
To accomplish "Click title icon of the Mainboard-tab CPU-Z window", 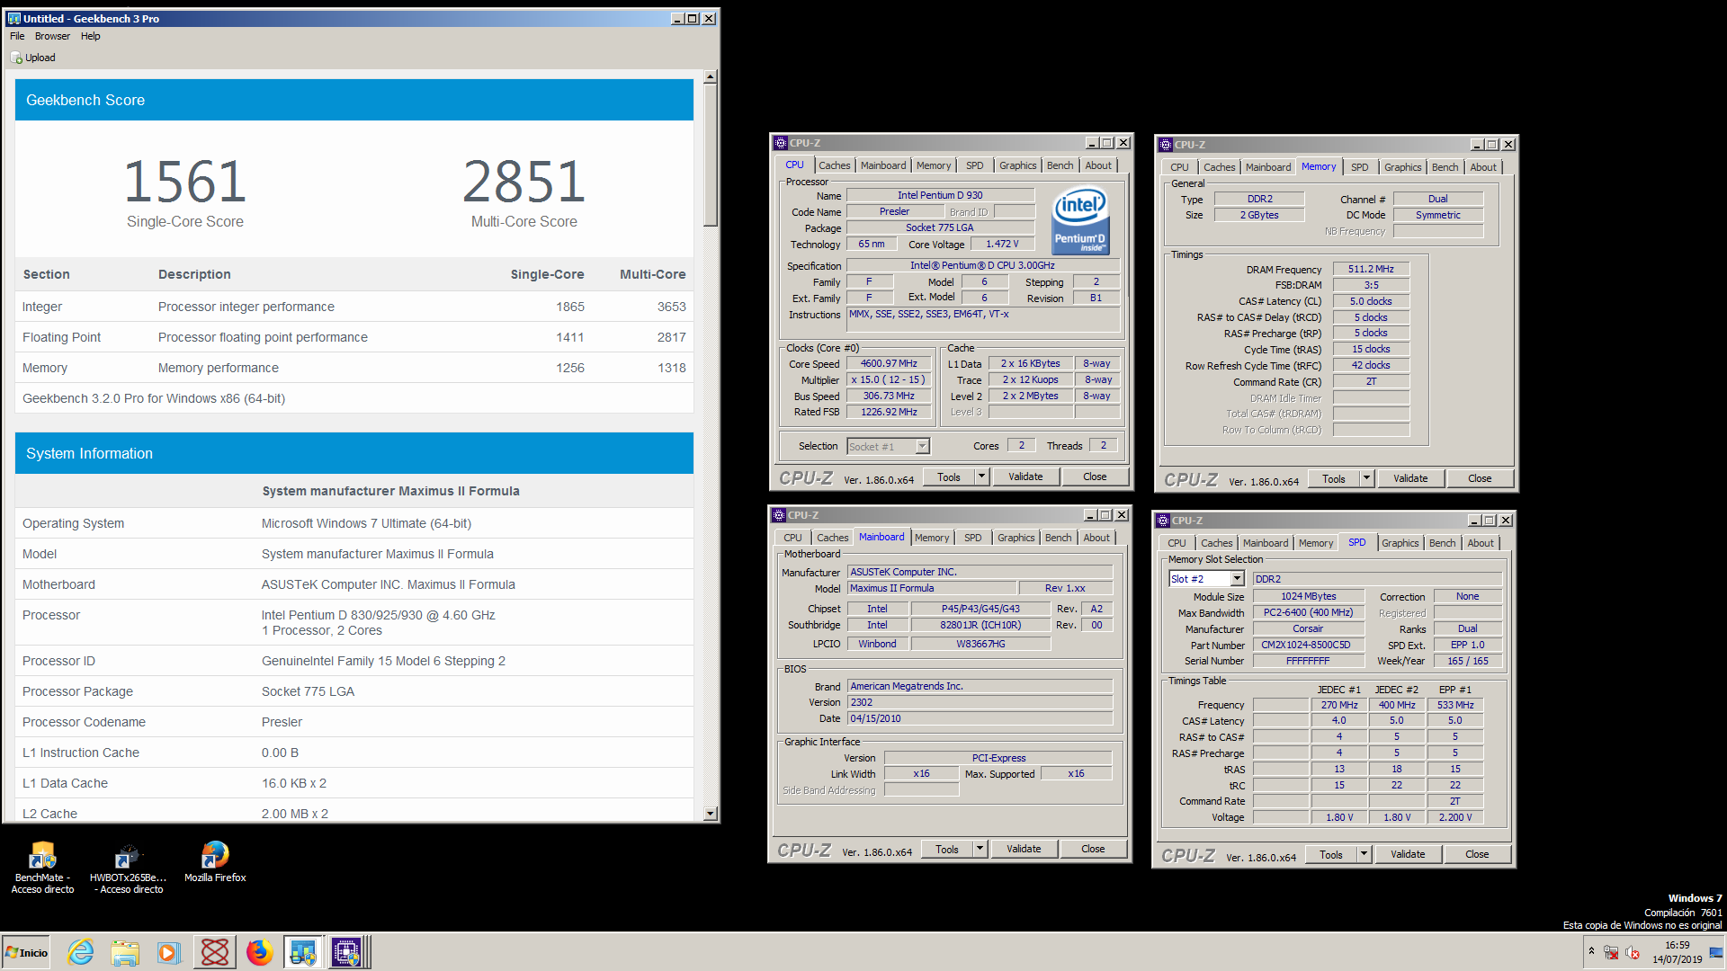I will point(779,515).
